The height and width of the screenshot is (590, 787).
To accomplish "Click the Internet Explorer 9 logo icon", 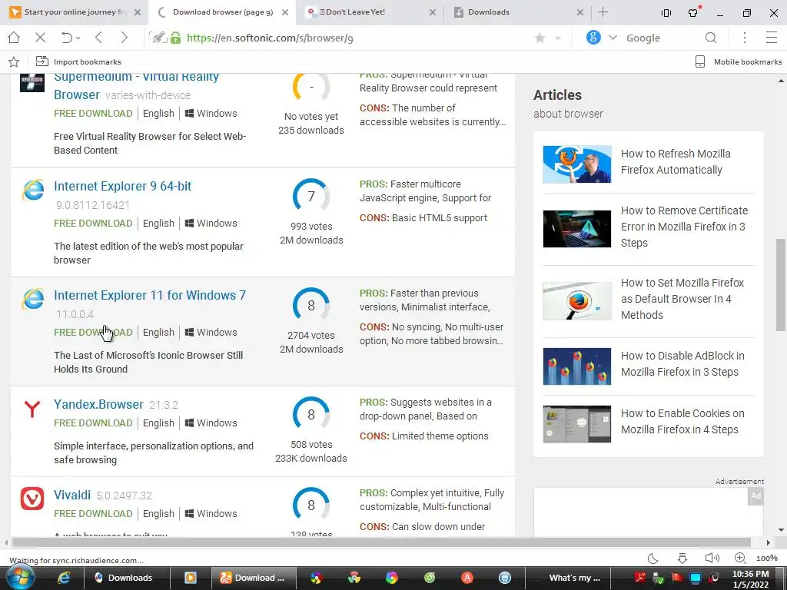I will 32,191.
